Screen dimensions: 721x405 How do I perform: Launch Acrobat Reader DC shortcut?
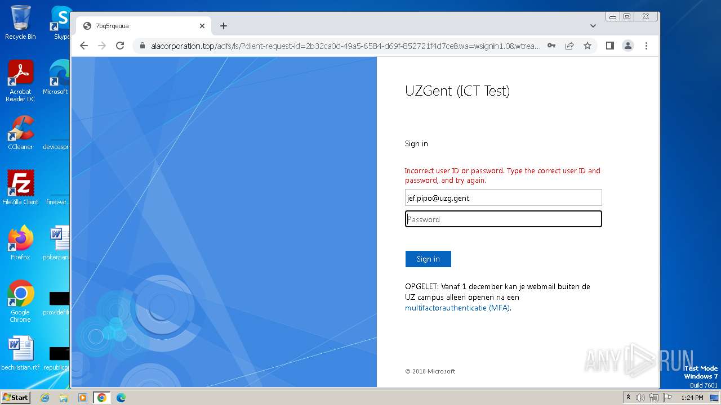point(20,81)
